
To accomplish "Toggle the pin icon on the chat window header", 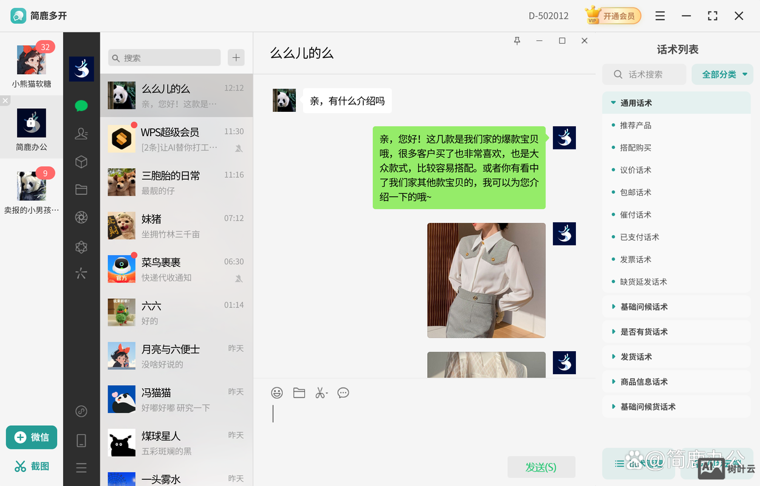I will [x=517, y=40].
